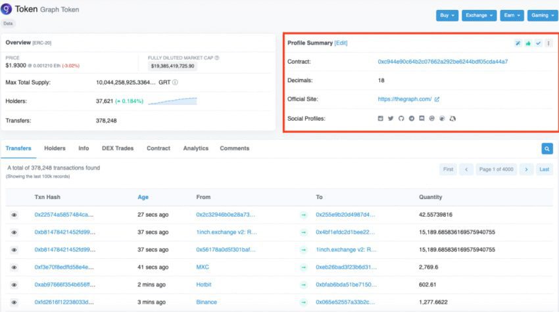
Task: Open the holders growth mini chart
Action: [x=172, y=101]
